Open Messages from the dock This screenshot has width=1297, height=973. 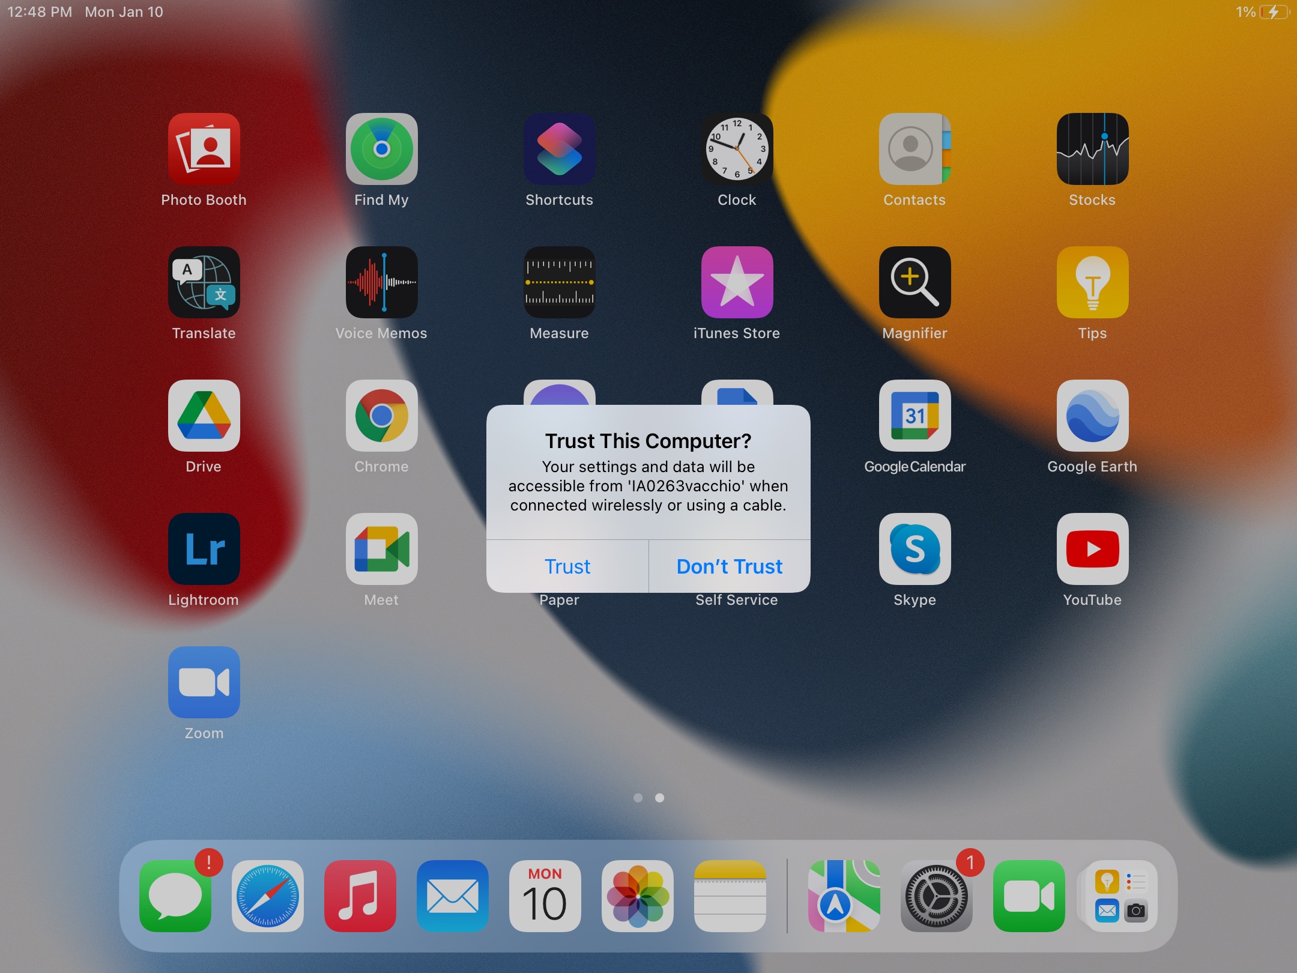pyautogui.click(x=175, y=896)
